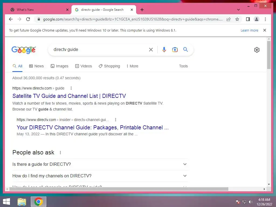
Task: Open the Chrome profile avatar
Action: click(257, 19)
